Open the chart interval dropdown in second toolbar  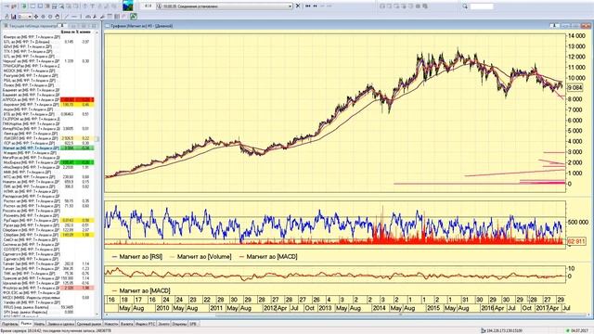pyautogui.click(x=25, y=17)
